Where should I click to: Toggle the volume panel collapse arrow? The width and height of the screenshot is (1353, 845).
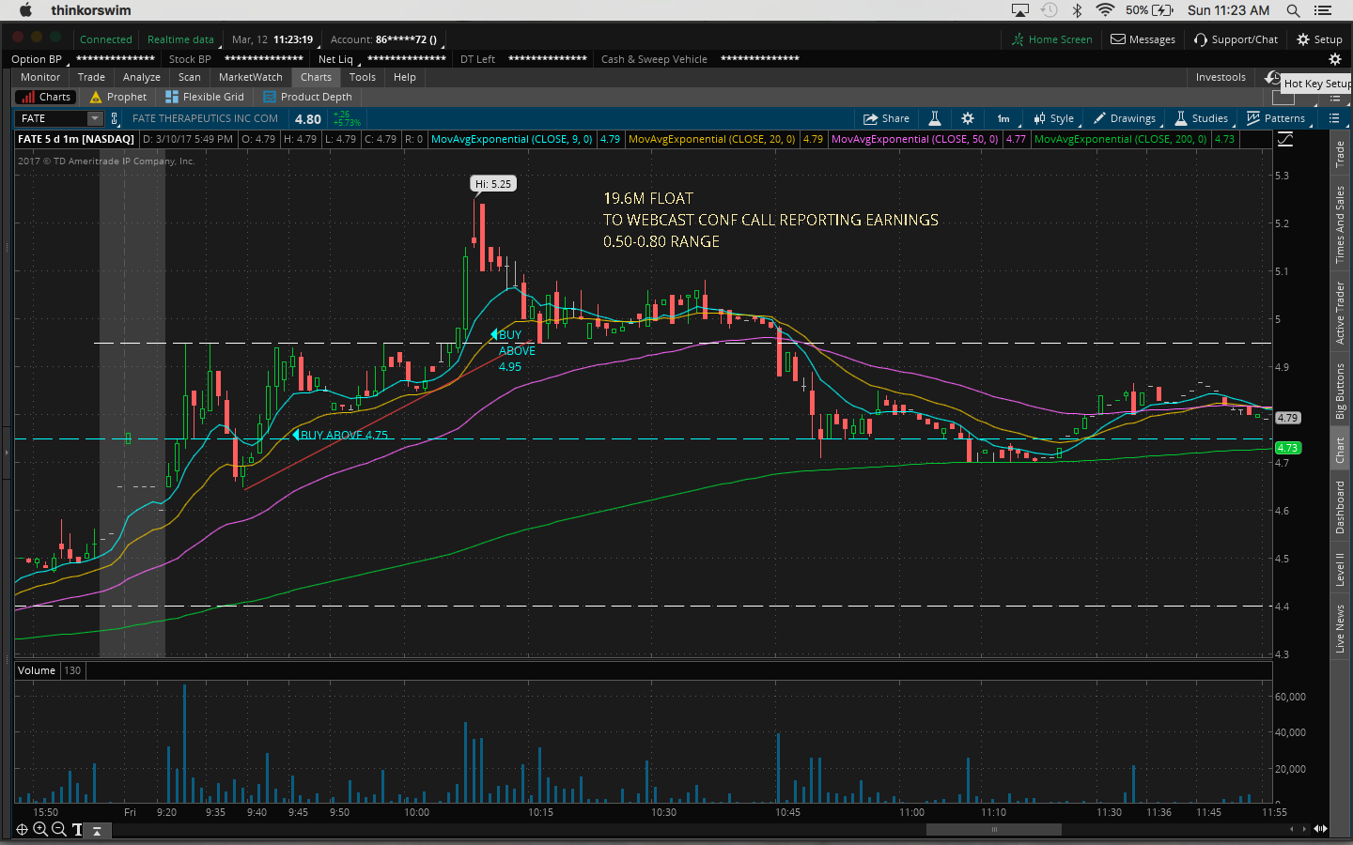[97, 831]
